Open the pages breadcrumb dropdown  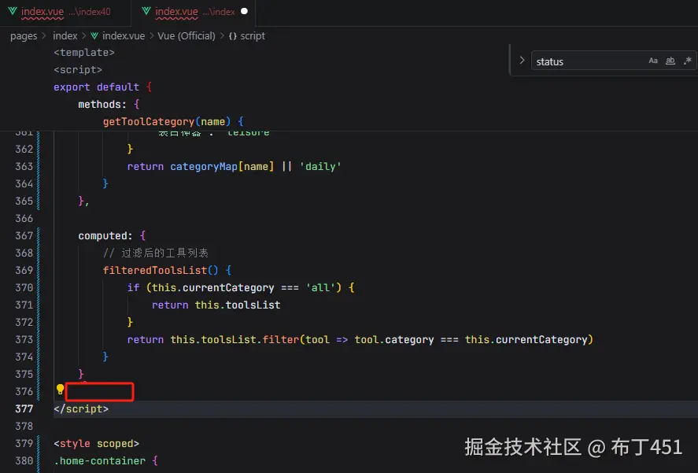(24, 35)
